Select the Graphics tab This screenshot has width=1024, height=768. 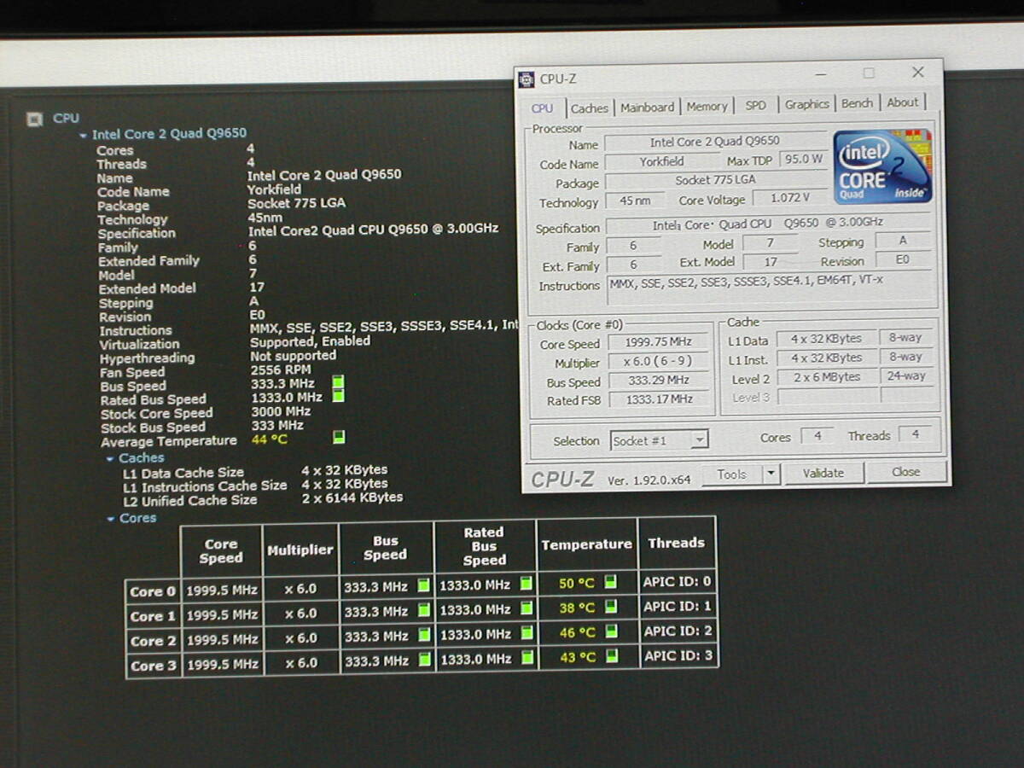(x=806, y=104)
